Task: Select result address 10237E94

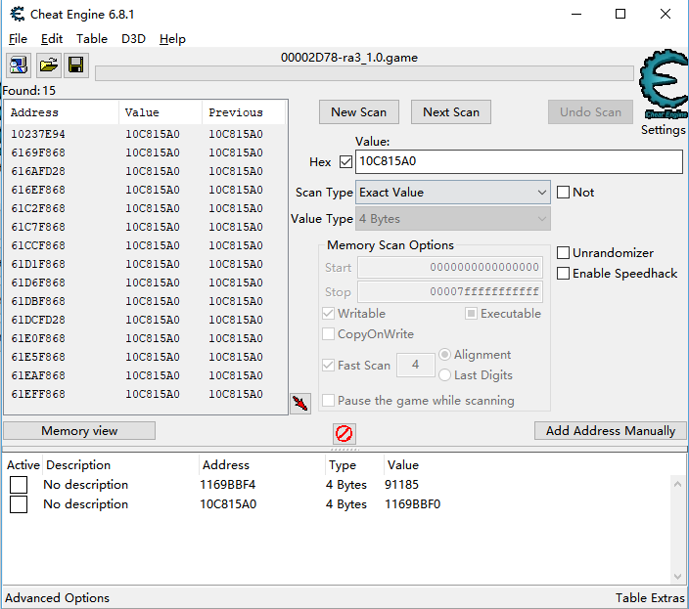Action: coord(38,134)
